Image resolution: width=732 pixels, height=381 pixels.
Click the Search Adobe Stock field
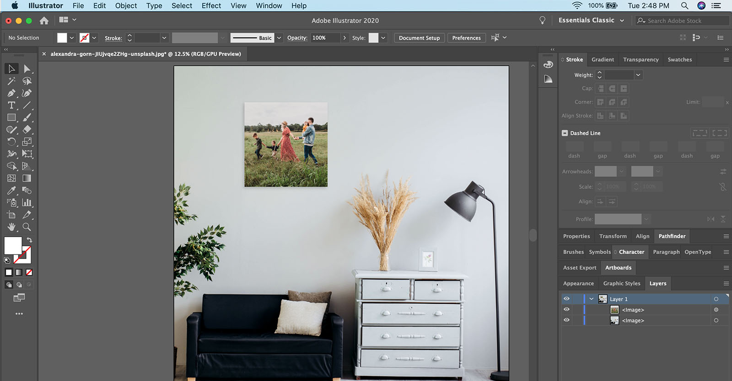[682, 21]
